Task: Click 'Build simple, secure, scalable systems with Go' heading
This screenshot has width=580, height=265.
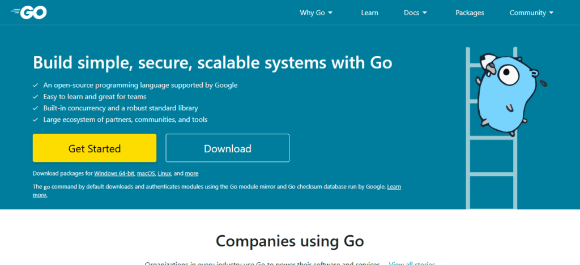Action: [212, 62]
